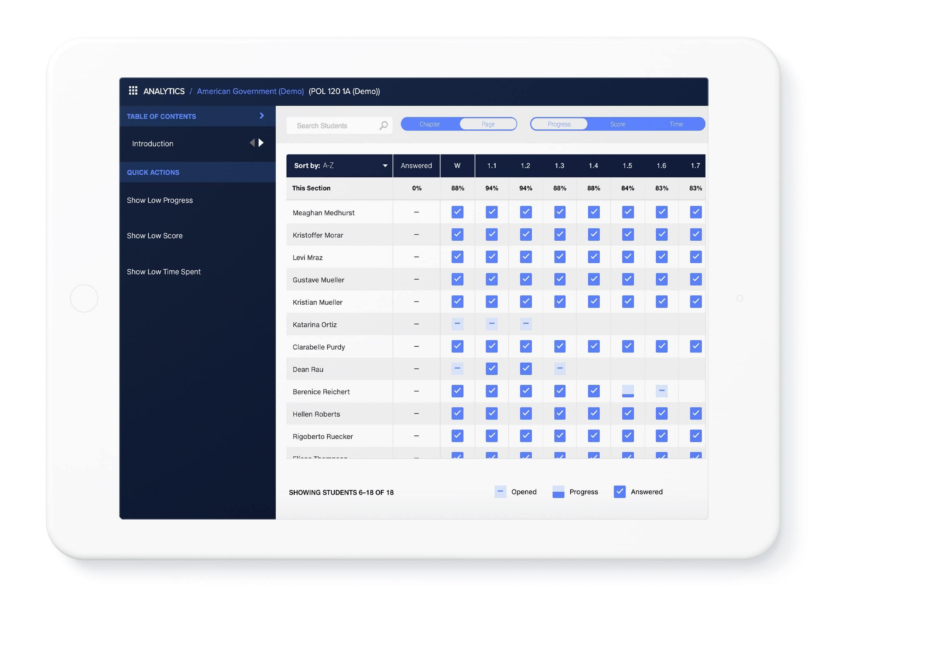Click Katarina Ortiz's opened indicator in column W
Screen dimensions: 928x662
(x=457, y=324)
